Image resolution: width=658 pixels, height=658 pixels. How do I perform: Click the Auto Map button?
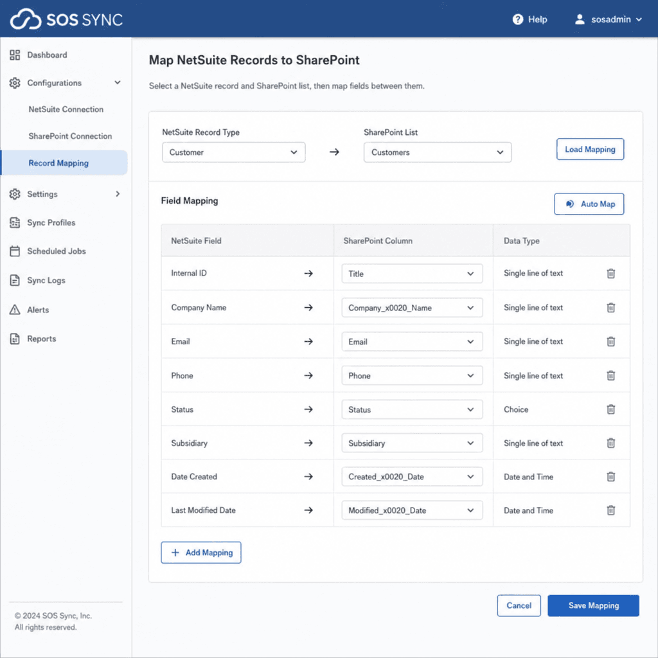point(589,204)
